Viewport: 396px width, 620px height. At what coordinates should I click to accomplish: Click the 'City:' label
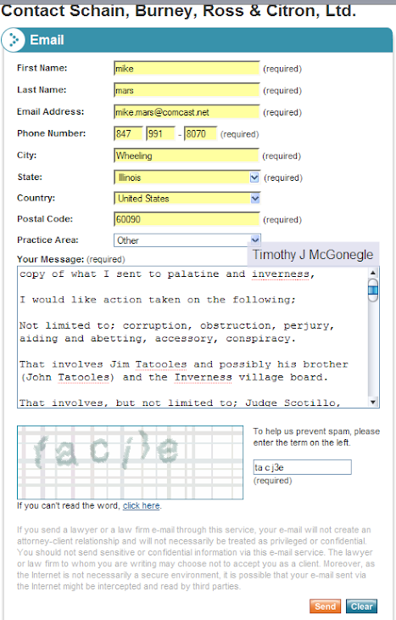coord(26,155)
